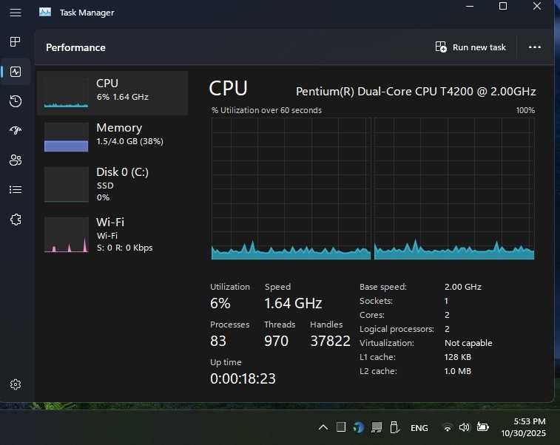
Task: Click the Memory usage mini graph
Action: tap(66, 137)
